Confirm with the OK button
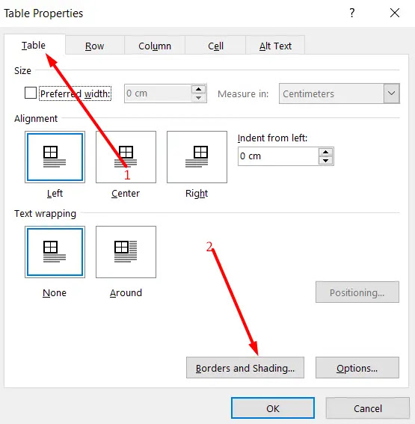415x424 pixels. coord(273,408)
